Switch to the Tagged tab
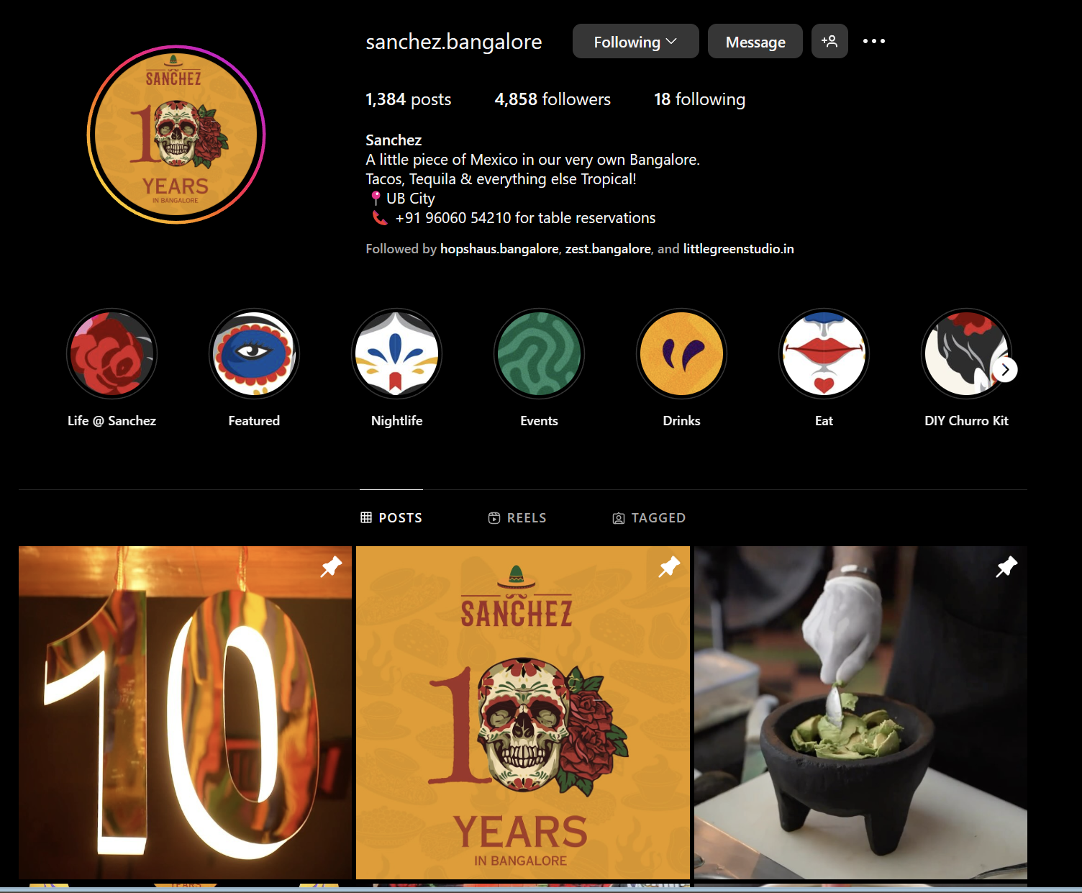The image size is (1082, 893). [649, 518]
